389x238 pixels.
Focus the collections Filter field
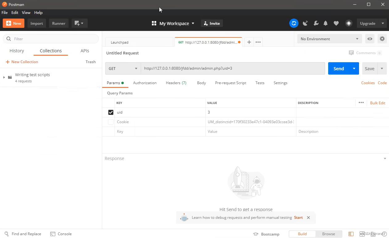click(x=51, y=39)
